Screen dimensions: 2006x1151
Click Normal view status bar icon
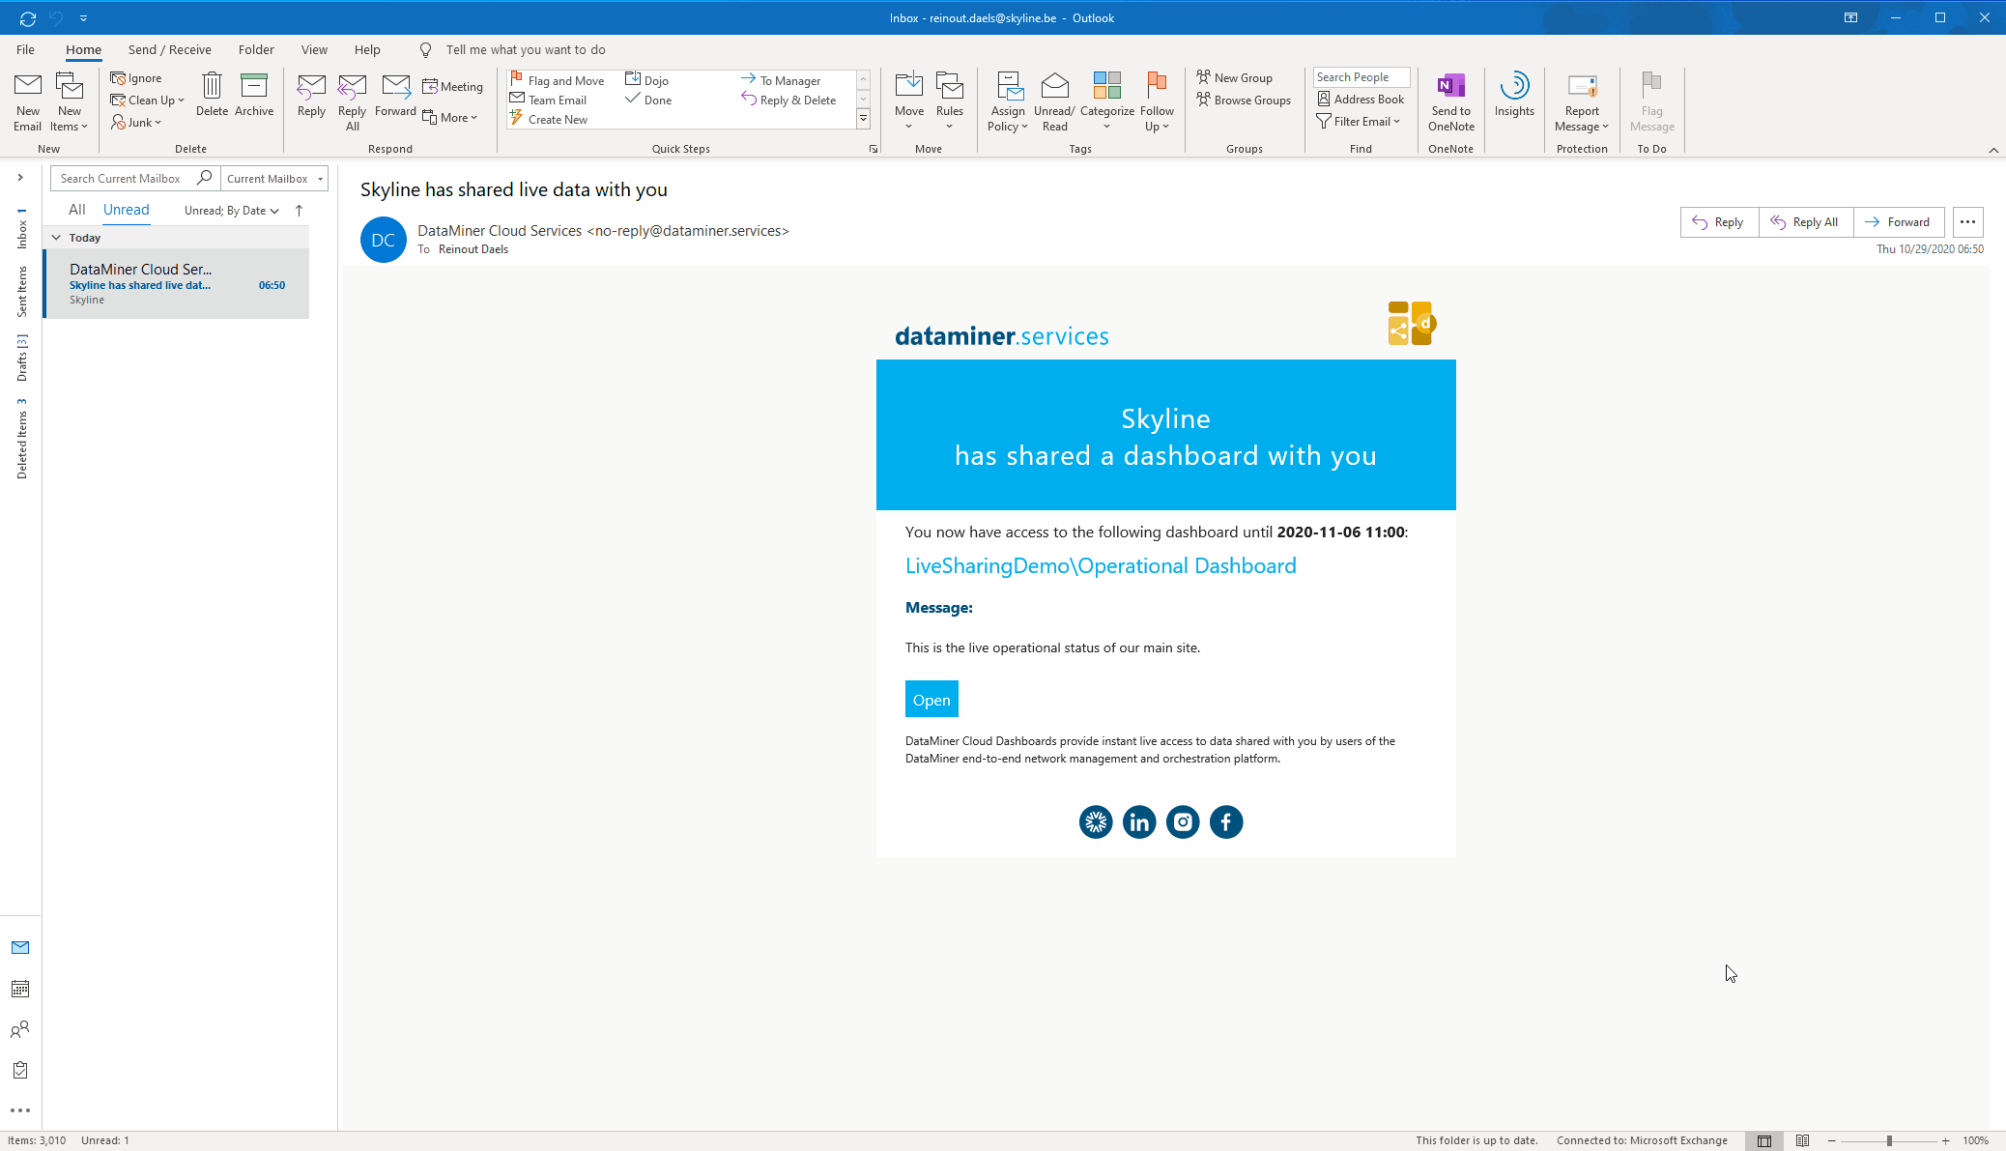click(1763, 1141)
